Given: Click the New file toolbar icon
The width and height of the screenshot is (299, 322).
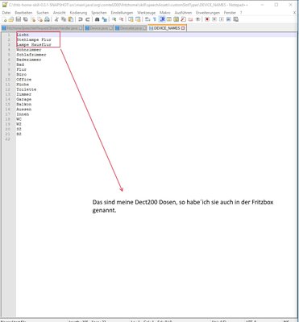Looking at the screenshot, I should (5, 19).
